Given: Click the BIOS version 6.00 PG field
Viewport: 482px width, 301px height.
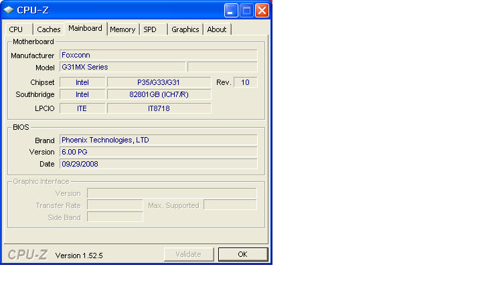Looking at the screenshot, I should click(158, 152).
